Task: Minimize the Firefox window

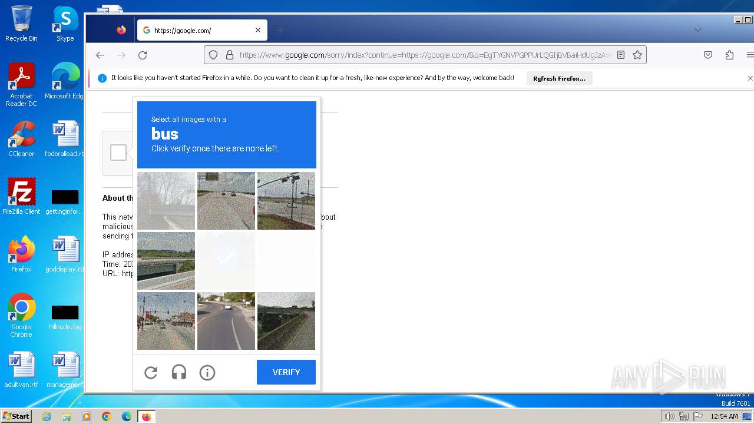Action: coord(738,20)
